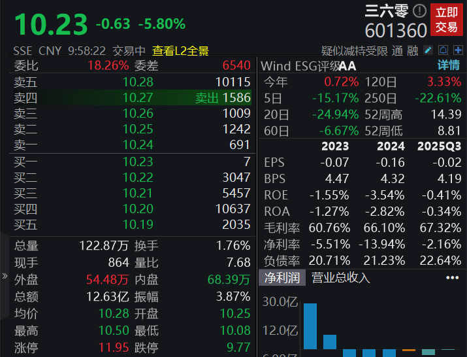Select the 卖一 ask price 10.24
This screenshot has width=467, height=357.
(x=138, y=144)
